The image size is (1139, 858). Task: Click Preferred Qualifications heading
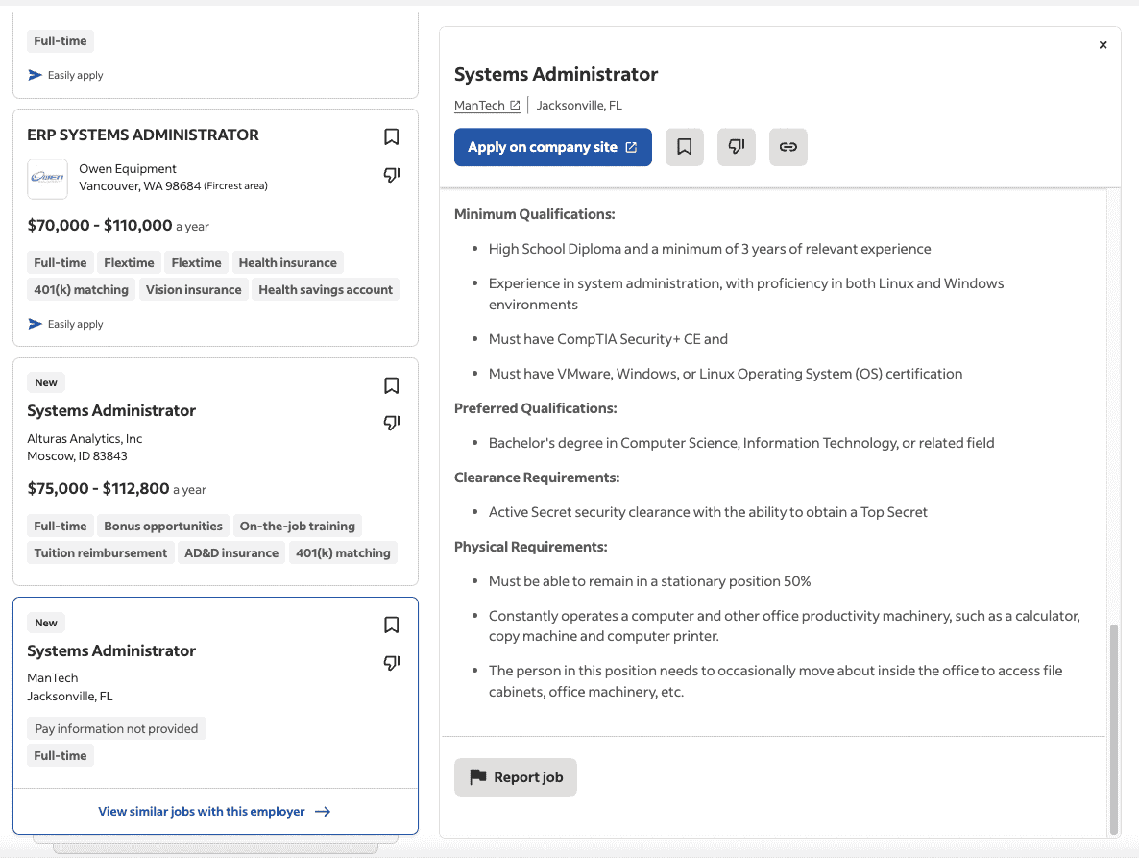tap(535, 408)
